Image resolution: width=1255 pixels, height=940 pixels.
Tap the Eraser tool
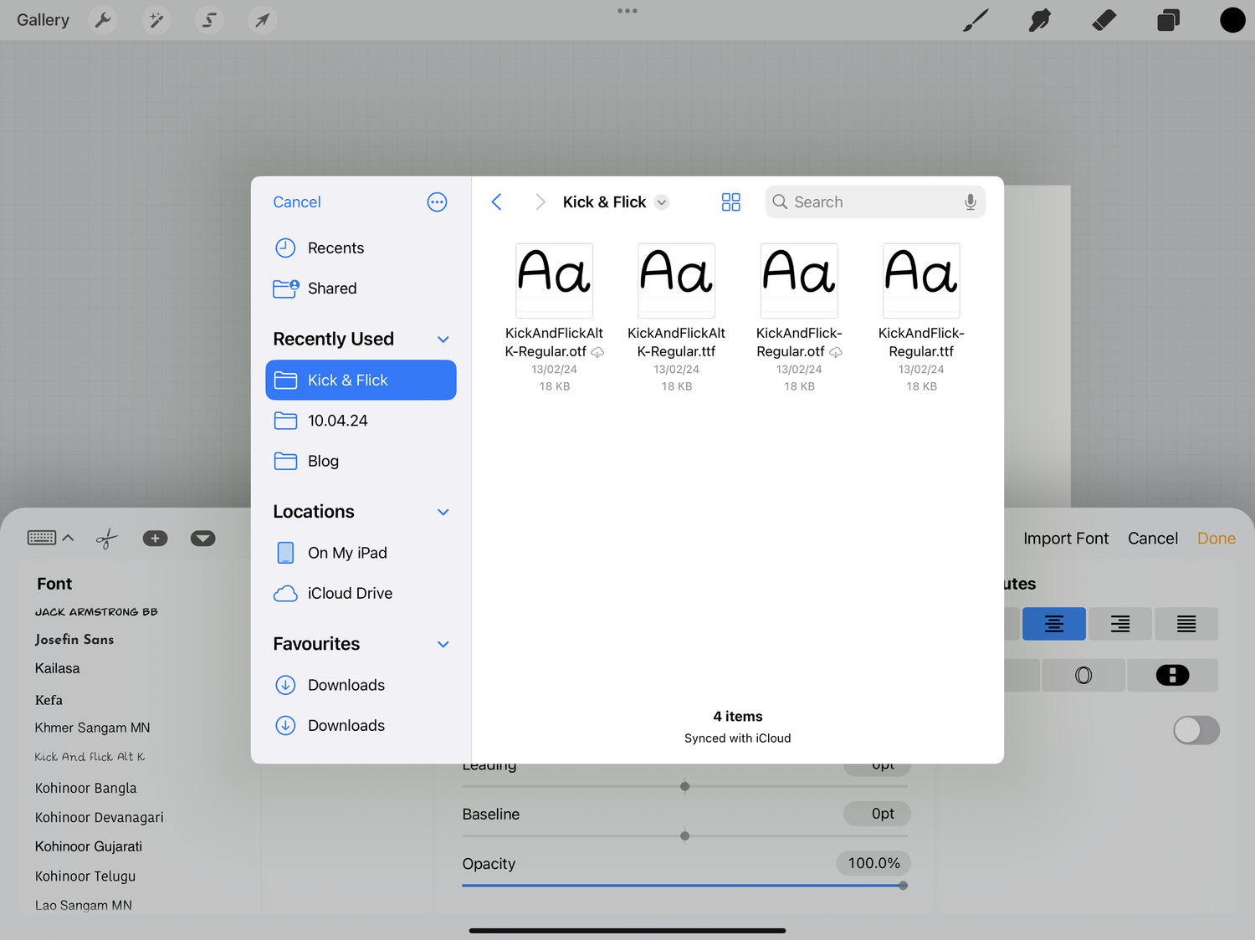coord(1104,19)
